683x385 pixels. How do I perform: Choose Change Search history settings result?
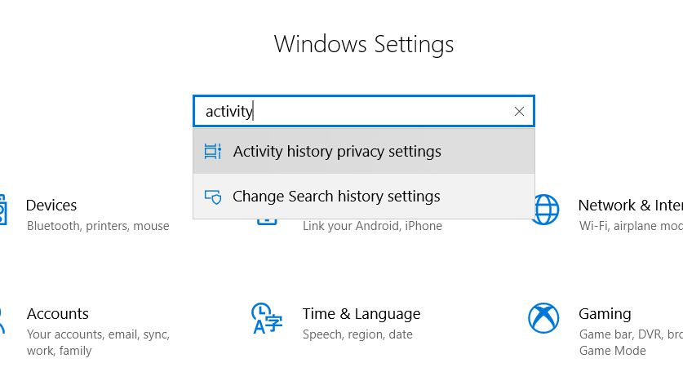pos(336,197)
